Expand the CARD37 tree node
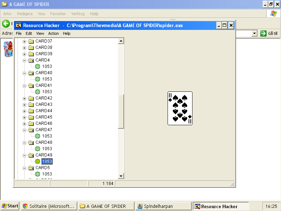Screen dimensions: 281x211 click(x=24, y=41)
